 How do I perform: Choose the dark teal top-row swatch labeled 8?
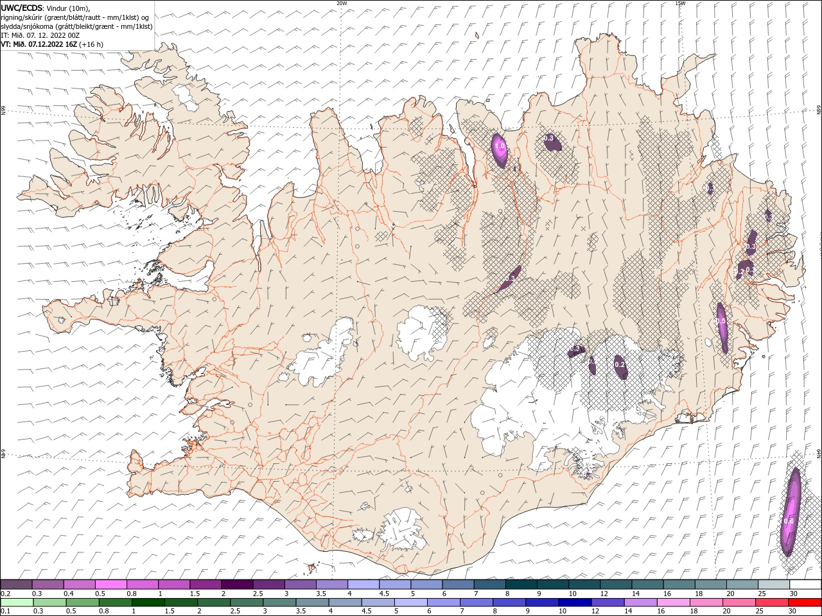coord(520,585)
